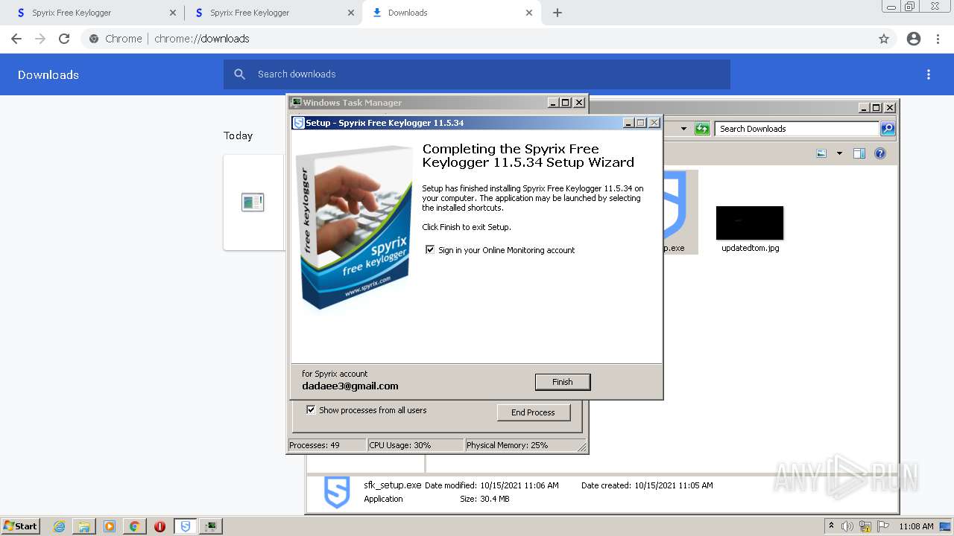The width and height of the screenshot is (954, 536).
Task: Open Windows Media Player taskbar icon
Action: (x=110, y=526)
